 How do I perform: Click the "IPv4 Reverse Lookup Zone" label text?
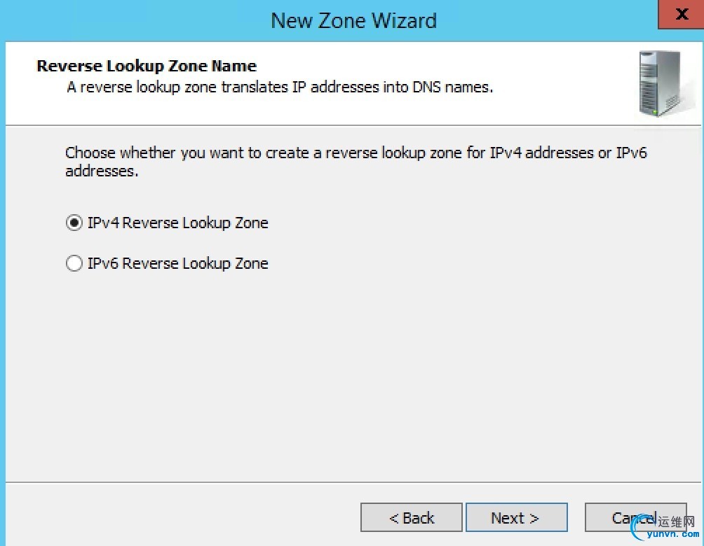[x=177, y=223]
